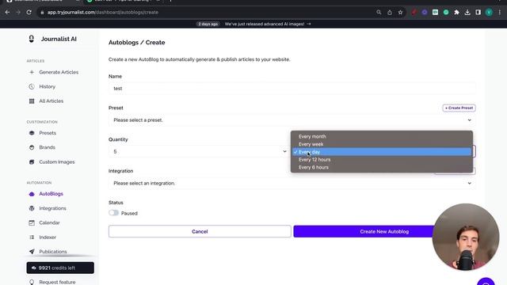Go to Brands page

(x=48, y=147)
